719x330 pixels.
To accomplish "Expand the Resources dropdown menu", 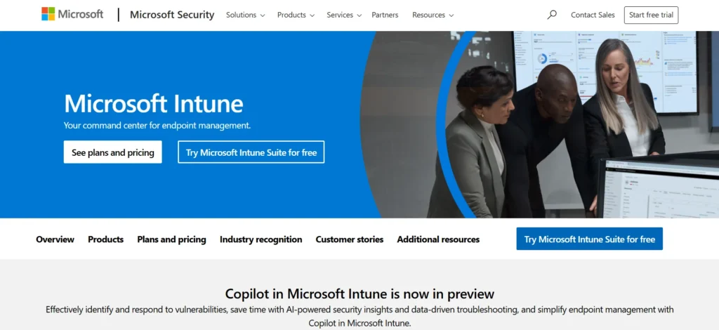I will (x=433, y=15).
